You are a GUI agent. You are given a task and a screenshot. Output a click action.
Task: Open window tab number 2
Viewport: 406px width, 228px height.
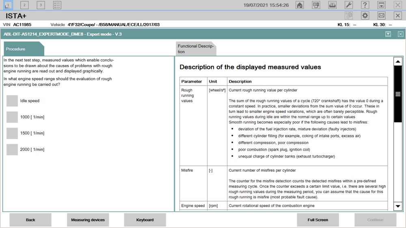tap(24, 5)
